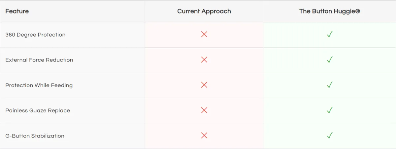The image size is (396, 149).
Task: Select the Current Approach column header
Action: point(204,11)
